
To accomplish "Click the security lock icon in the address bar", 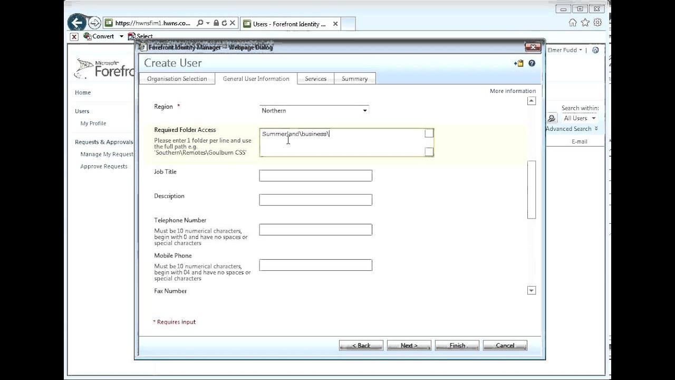I will [216, 23].
